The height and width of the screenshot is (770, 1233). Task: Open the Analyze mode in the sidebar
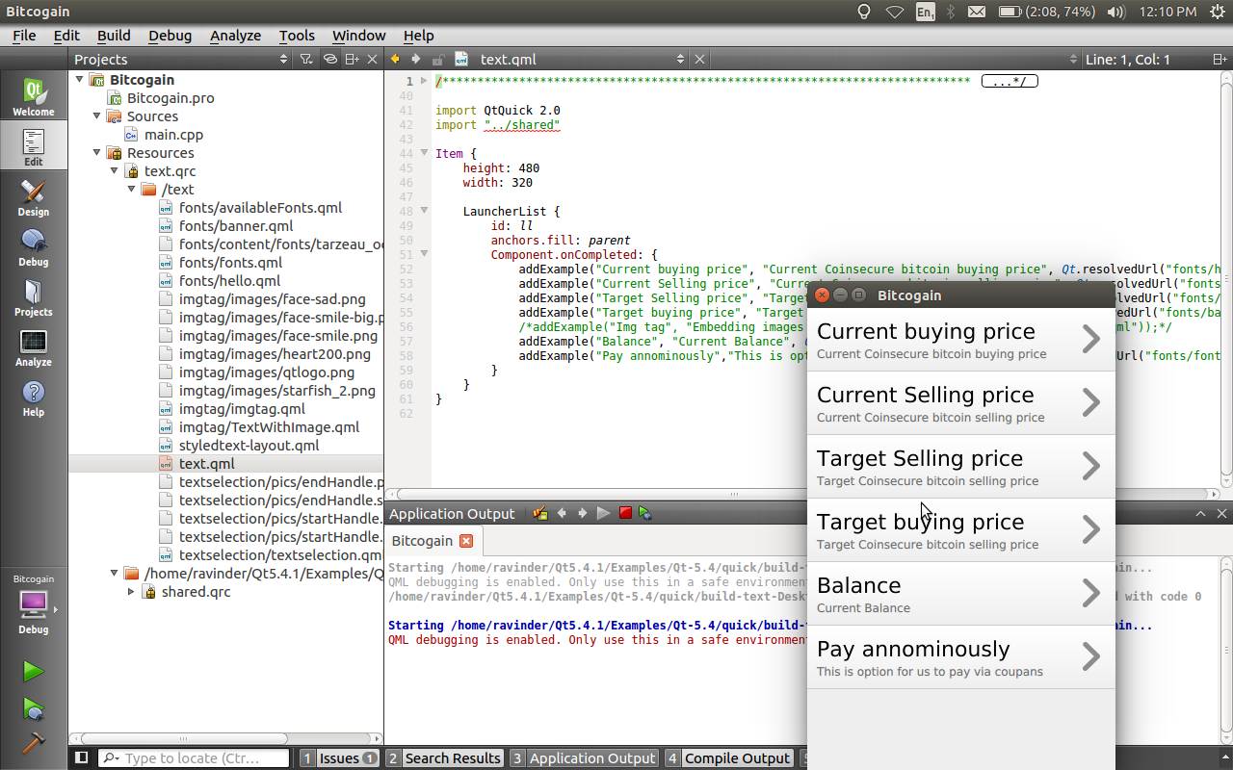pos(33,347)
